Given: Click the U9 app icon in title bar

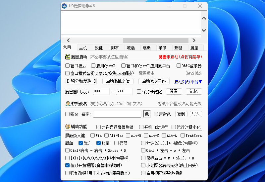Looking at the screenshot, I should pos(64,6).
